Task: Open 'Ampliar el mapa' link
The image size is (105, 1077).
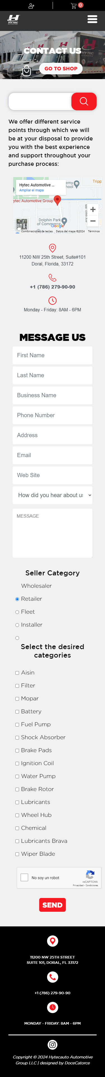Action: coord(31,190)
